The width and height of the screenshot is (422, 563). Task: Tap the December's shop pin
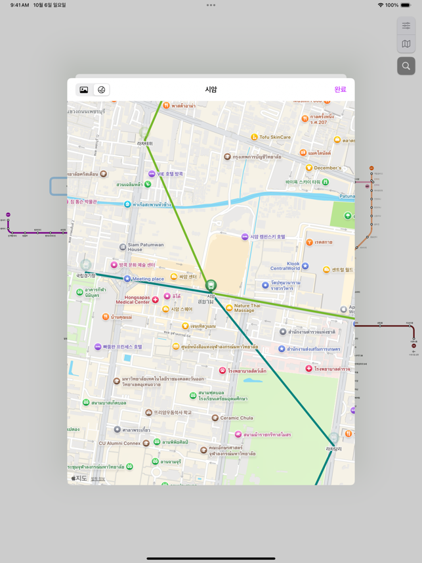(309, 168)
